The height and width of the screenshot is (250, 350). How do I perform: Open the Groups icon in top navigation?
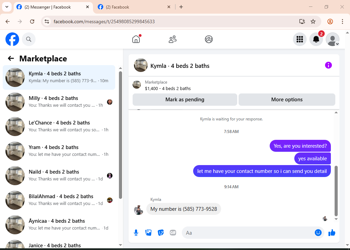(x=209, y=39)
